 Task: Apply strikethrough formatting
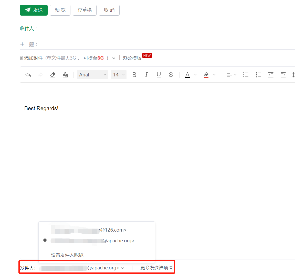171,75
